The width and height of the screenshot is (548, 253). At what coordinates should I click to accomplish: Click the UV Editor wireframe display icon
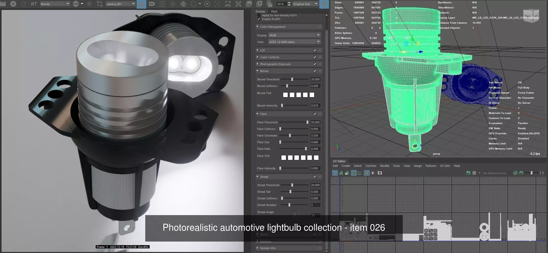click(x=335, y=173)
